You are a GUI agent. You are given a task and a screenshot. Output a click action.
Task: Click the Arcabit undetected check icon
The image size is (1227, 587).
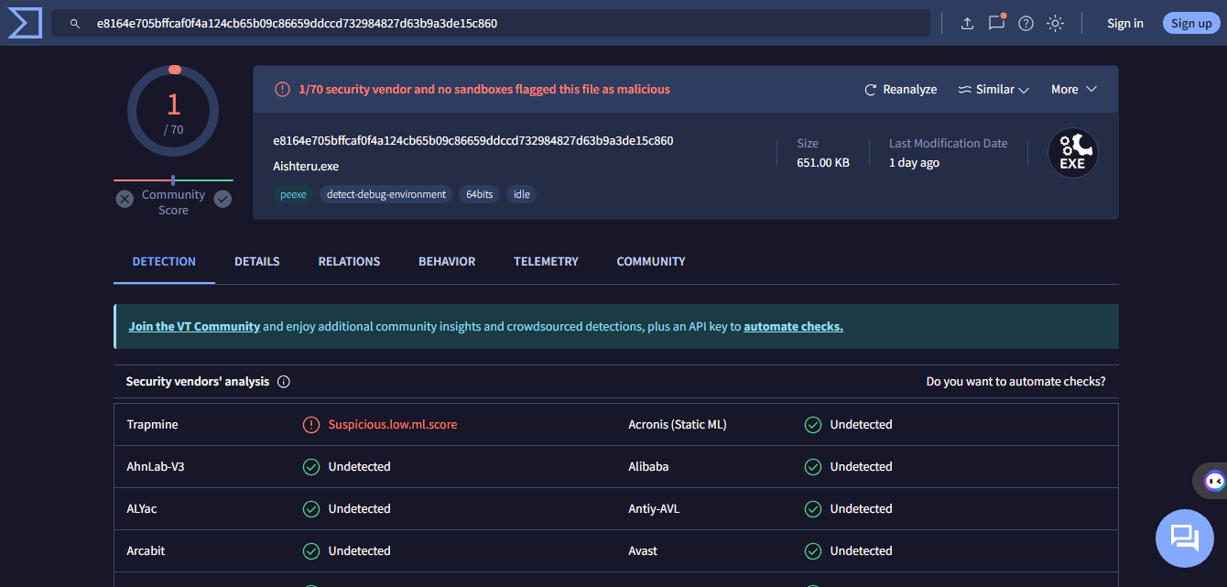pyautogui.click(x=311, y=551)
